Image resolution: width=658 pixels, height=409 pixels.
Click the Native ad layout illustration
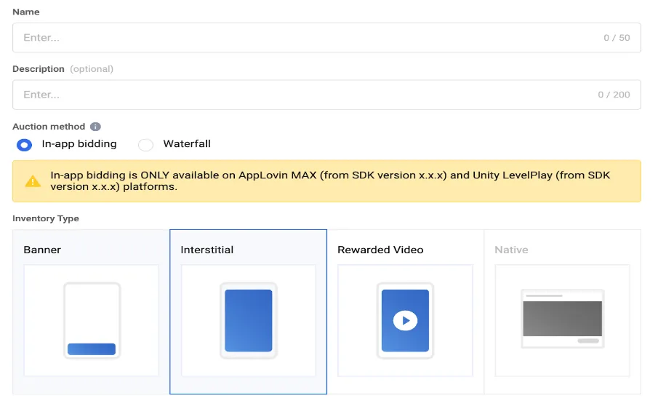click(x=562, y=319)
